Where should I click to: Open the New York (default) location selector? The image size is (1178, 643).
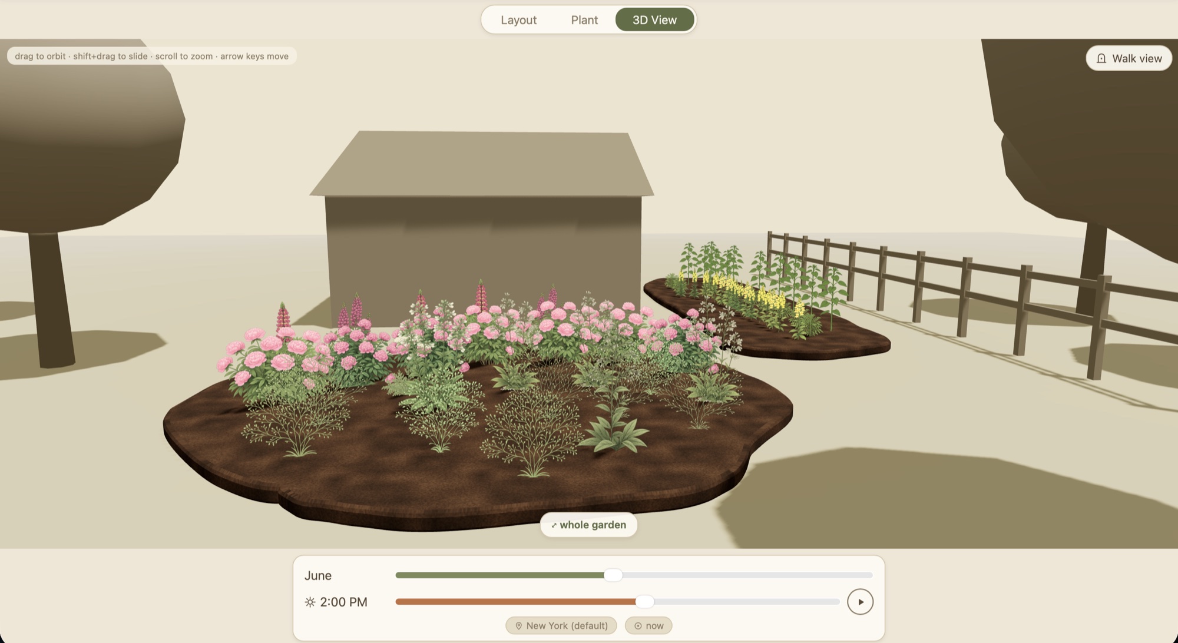pos(561,625)
